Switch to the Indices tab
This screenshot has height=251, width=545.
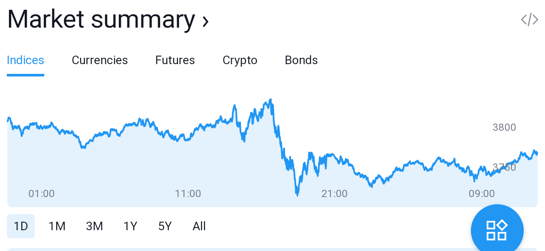coord(26,60)
